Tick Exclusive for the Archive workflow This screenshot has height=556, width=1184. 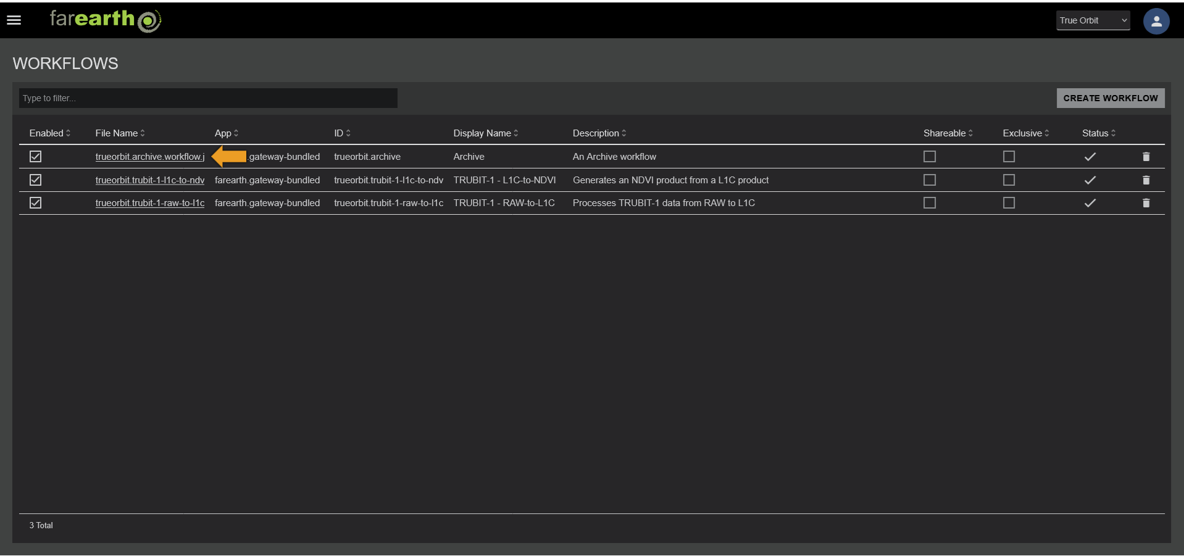[1009, 157]
